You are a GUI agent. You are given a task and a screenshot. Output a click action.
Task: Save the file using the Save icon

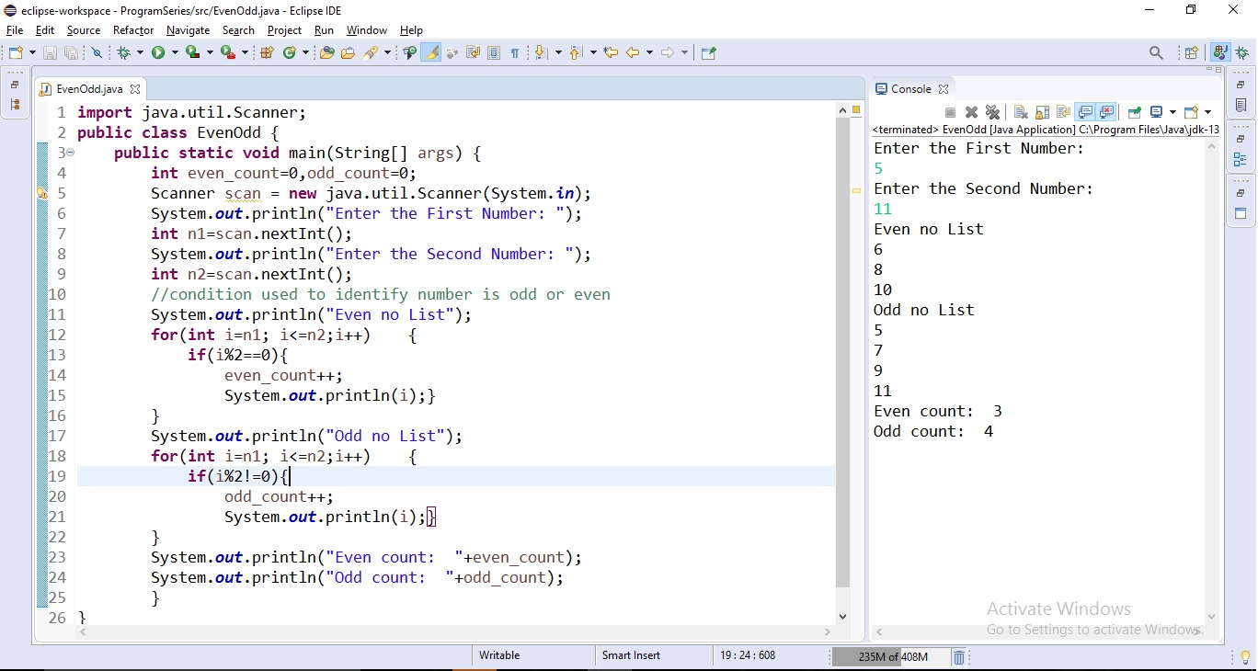coord(49,52)
